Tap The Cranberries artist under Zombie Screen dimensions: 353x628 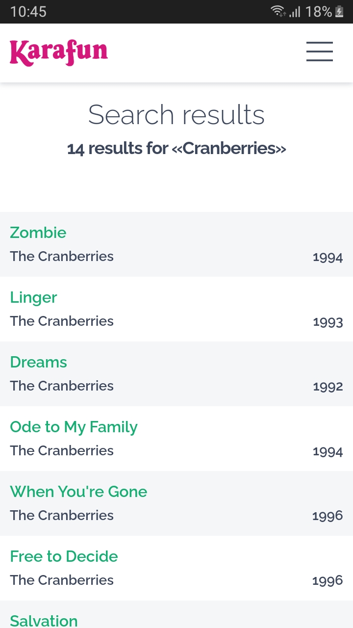click(x=62, y=256)
